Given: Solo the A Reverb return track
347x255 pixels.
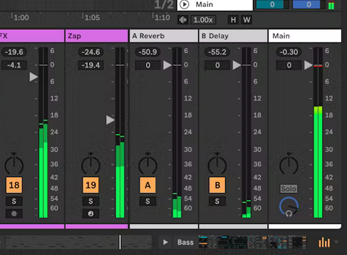Looking at the screenshot, I should (148, 201).
